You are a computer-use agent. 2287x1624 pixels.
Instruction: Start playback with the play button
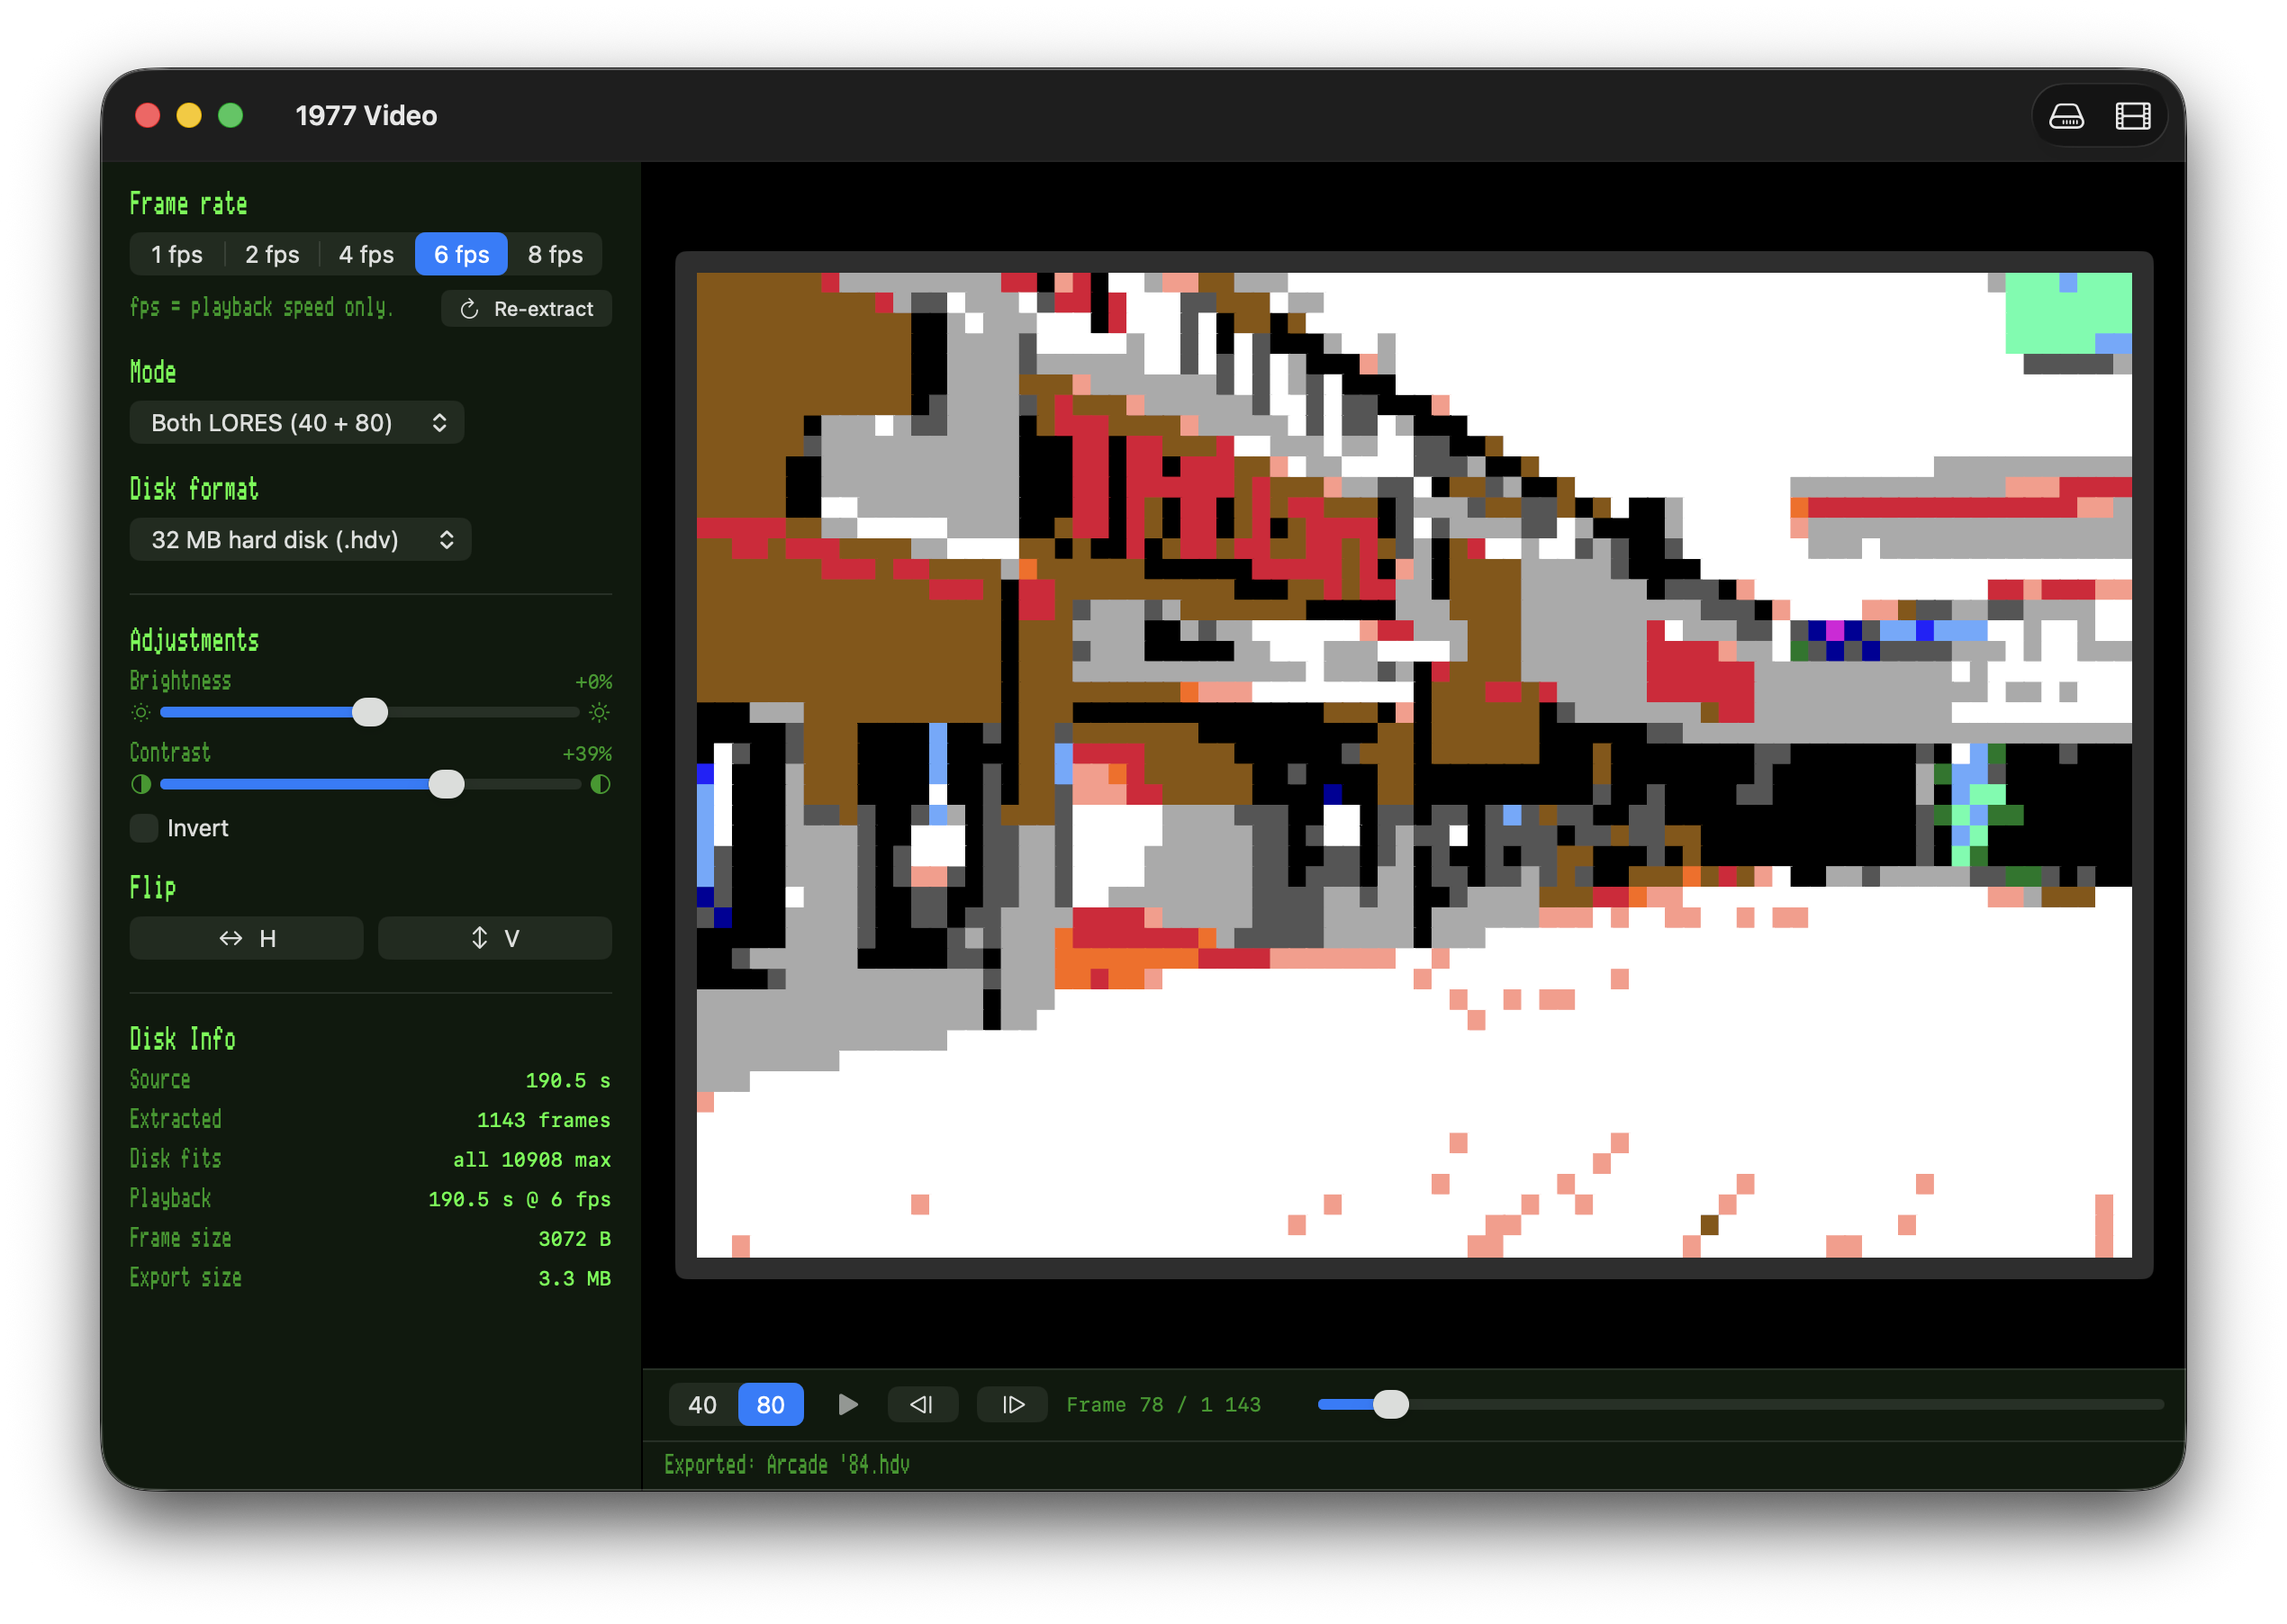(847, 1405)
